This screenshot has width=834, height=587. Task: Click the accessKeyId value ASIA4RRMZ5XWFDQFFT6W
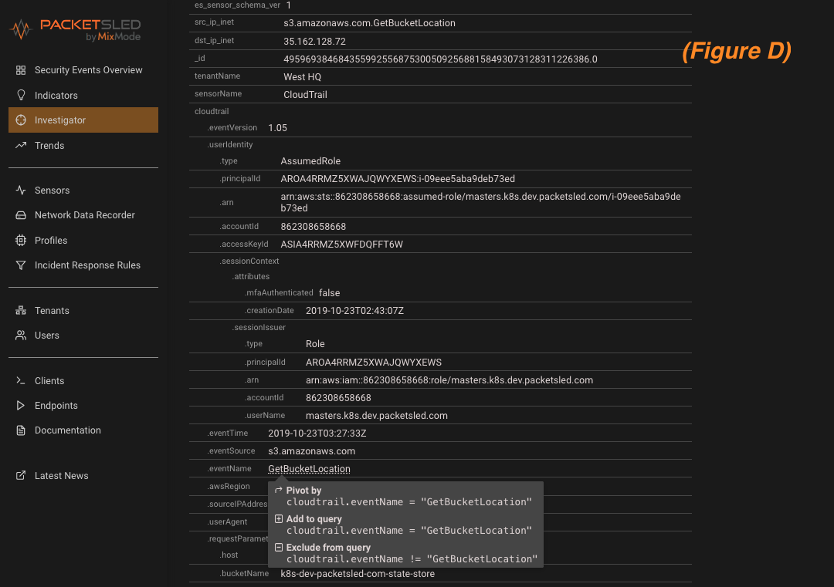pos(341,245)
